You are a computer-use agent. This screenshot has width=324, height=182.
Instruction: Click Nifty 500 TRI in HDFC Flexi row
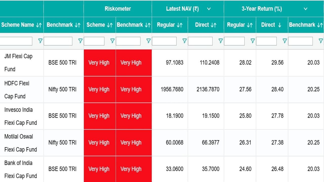[62, 89]
